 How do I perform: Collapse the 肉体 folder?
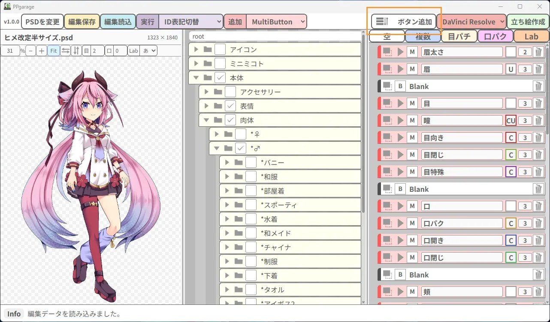(206, 120)
